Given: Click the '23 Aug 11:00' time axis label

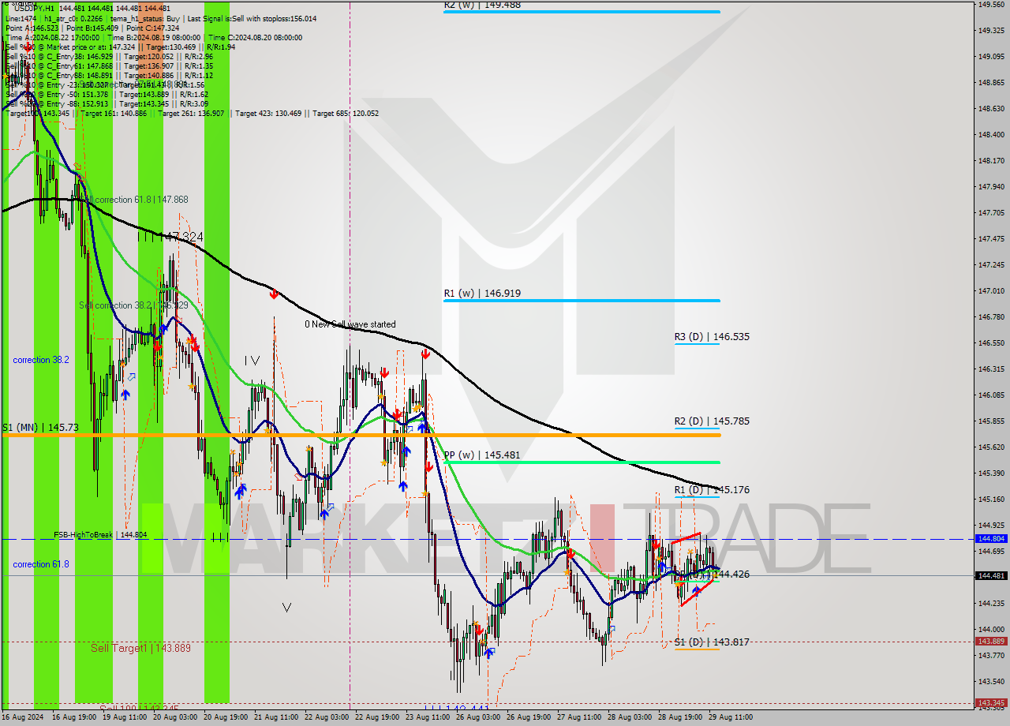Looking at the screenshot, I should point(427,717).
